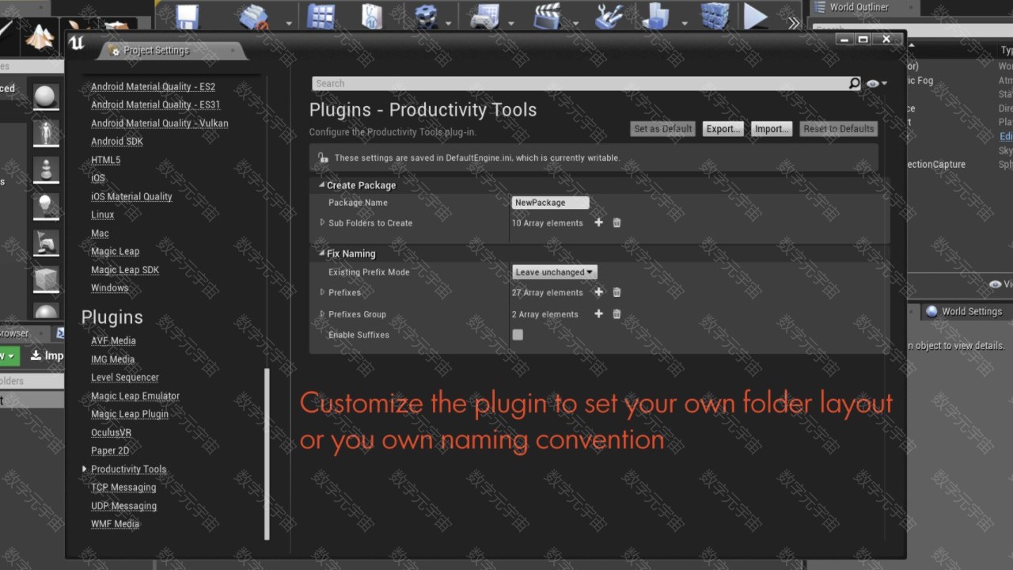Select Productivity Tools in plugin list

[128, 469]
